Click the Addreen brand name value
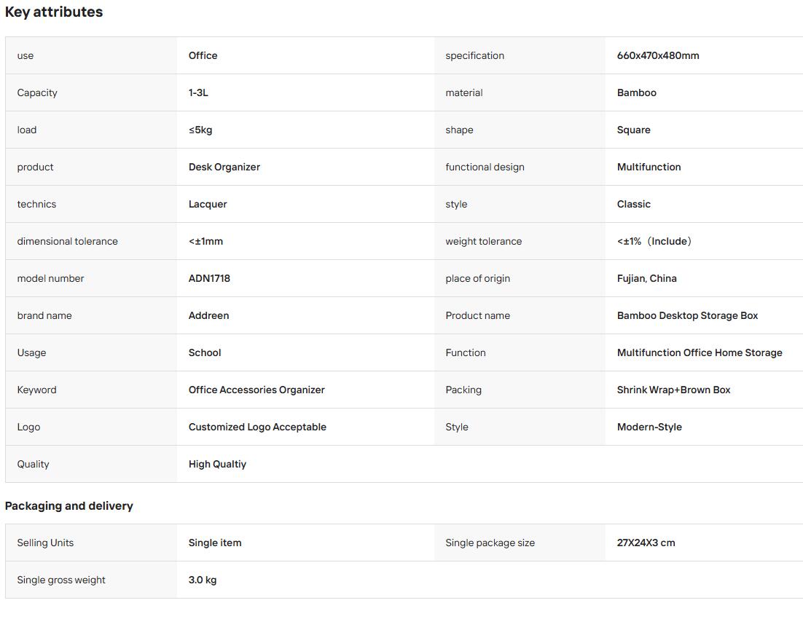The height and width of the screenshot is (619, 803). (208, 315)
